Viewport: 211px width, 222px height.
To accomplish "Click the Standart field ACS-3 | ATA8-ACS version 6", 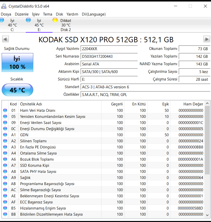I will pos(146,87).
